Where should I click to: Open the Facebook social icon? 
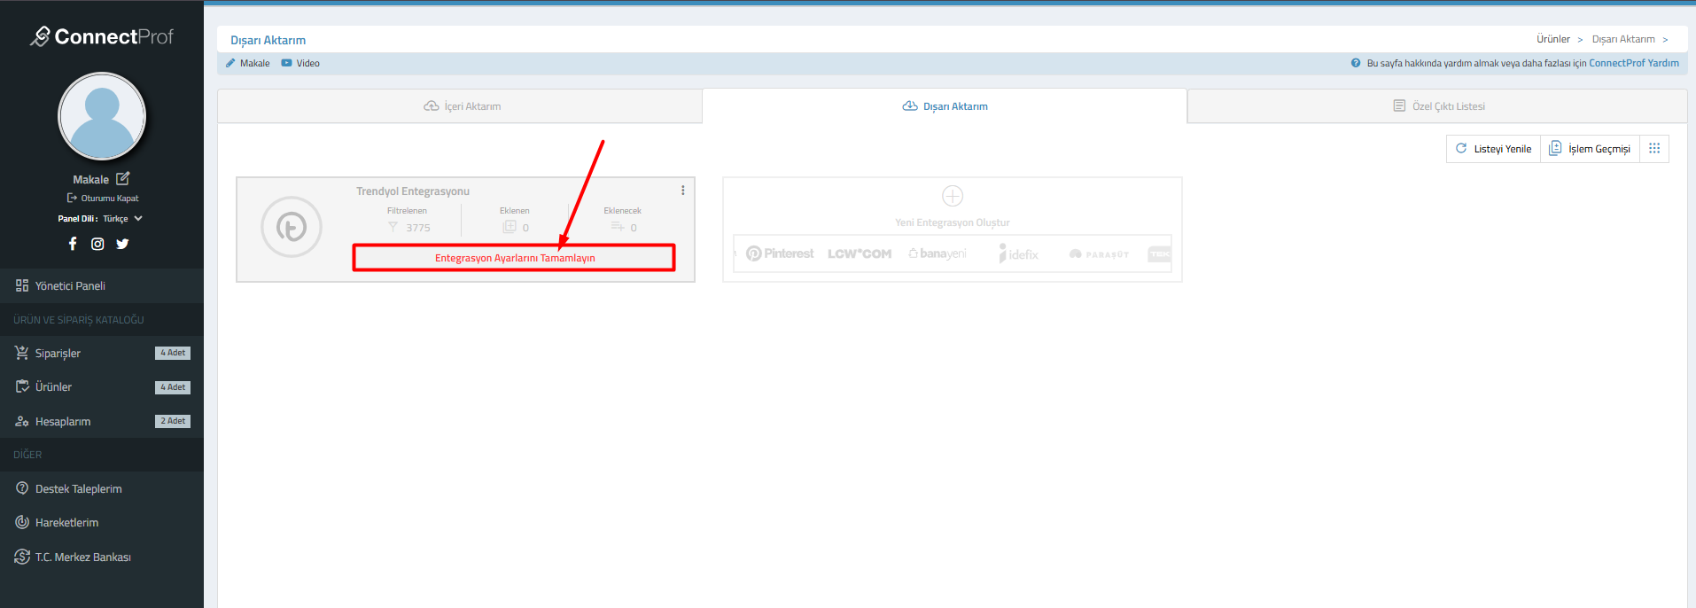(x=73, y=244)
